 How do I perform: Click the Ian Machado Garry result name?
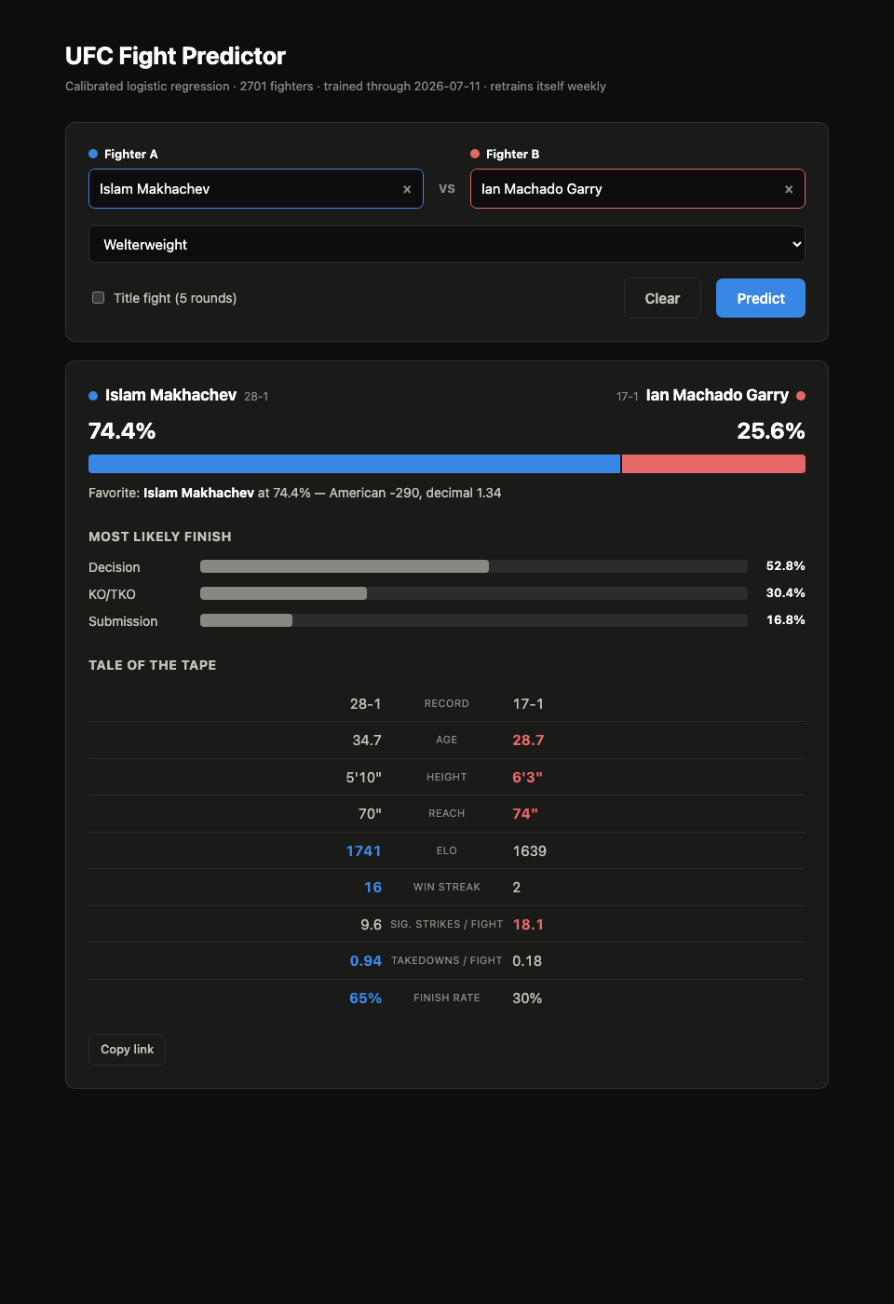[717, 395]
